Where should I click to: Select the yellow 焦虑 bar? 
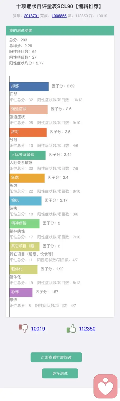27,178
